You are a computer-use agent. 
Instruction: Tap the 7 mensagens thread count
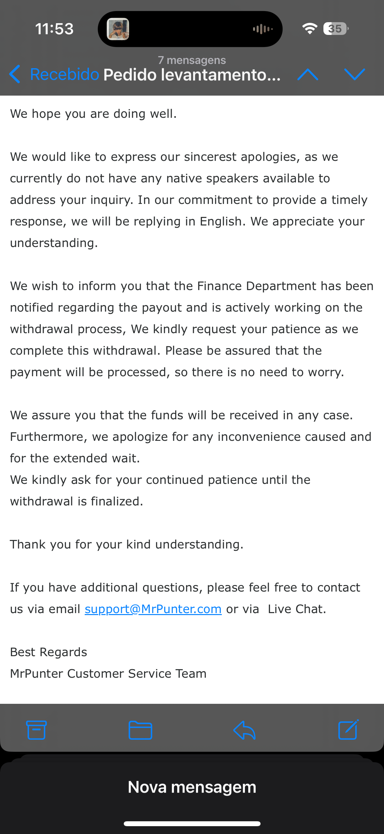[192, 60]
